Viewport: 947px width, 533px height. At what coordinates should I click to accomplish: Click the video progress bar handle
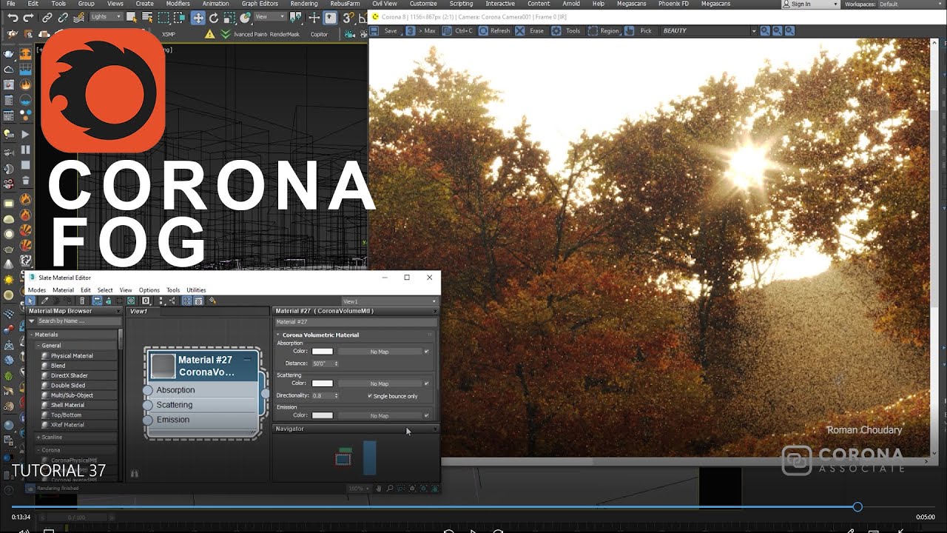pyautogui.click(x=857, y=507)
